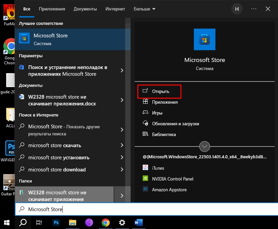Click the books icon beside Библиотека
This screenshot has width=278, height=229.
pyautogui.click(x=145, y=134)
